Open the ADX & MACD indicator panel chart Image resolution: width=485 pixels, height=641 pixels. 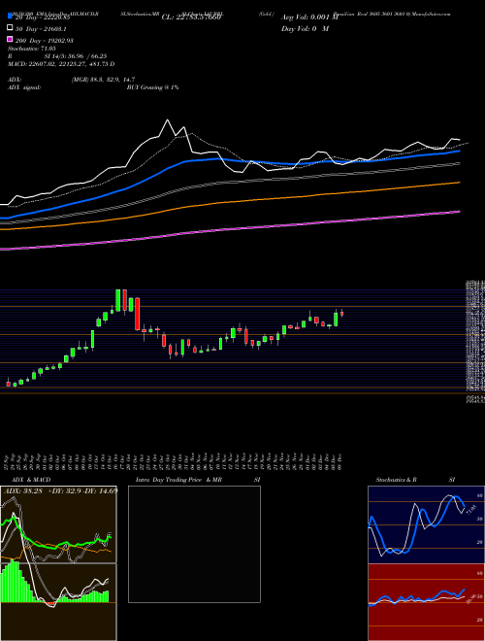click(58, 563)
